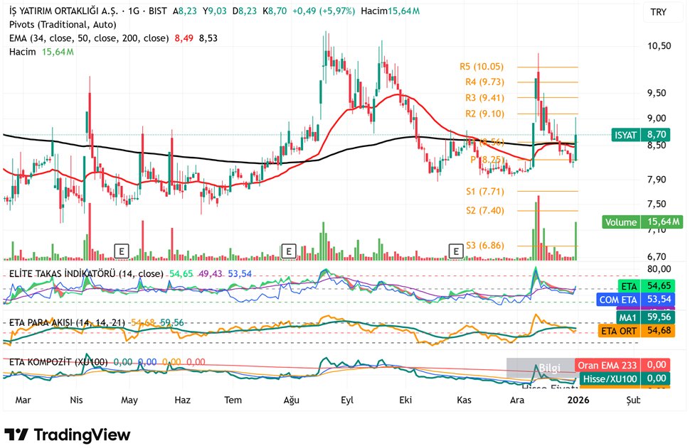
Task: Click the 10,50 price scale value
Action: click(x=659, y=46)
